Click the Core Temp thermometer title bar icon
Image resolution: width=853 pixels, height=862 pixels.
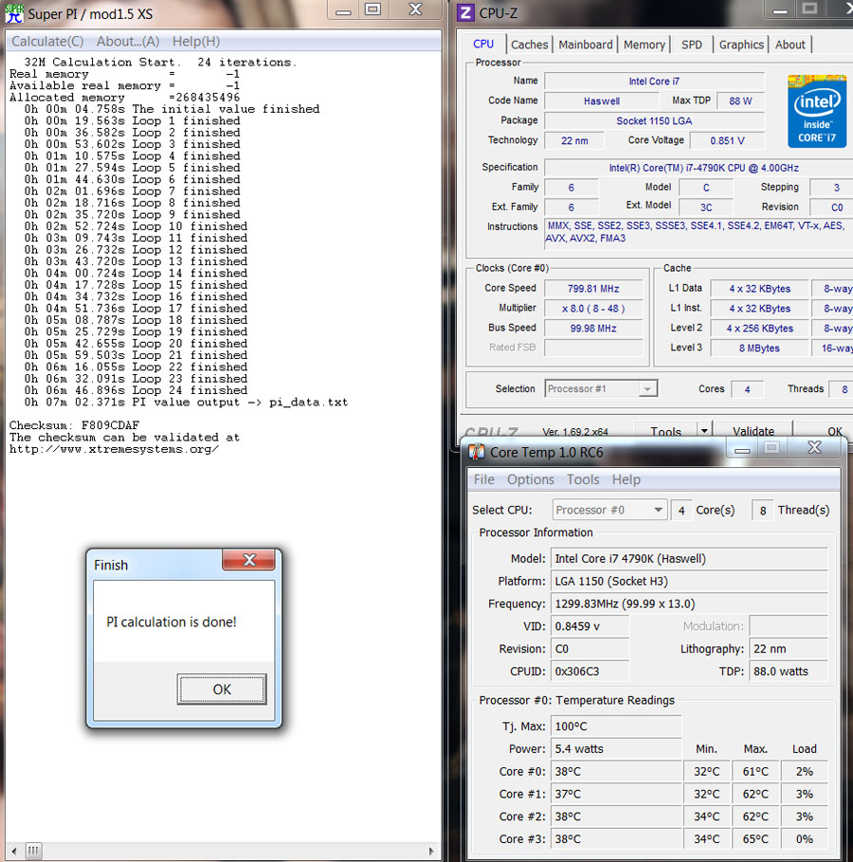point(476,452)
